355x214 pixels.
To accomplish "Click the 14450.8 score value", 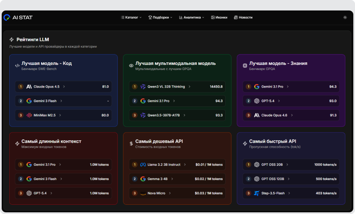I will pos(216,87).
